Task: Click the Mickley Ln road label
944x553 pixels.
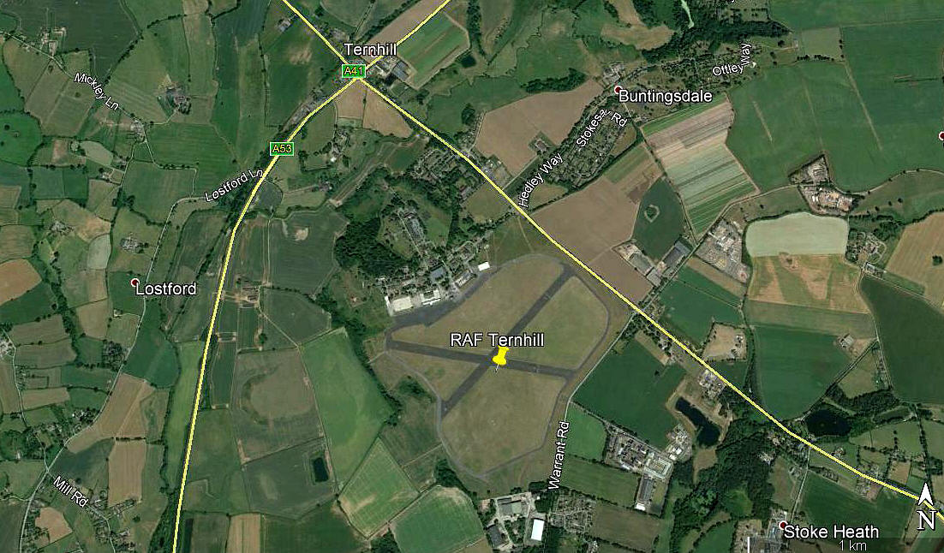Action: click(97, 91)
